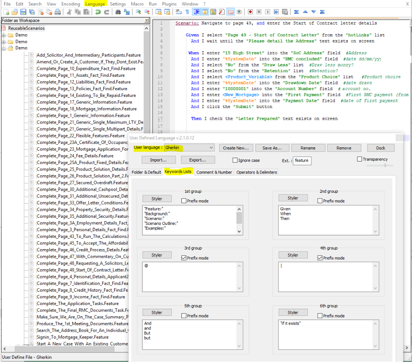
Task: Enable the Ignore case checkbox
Action: [x=235, y=160]
